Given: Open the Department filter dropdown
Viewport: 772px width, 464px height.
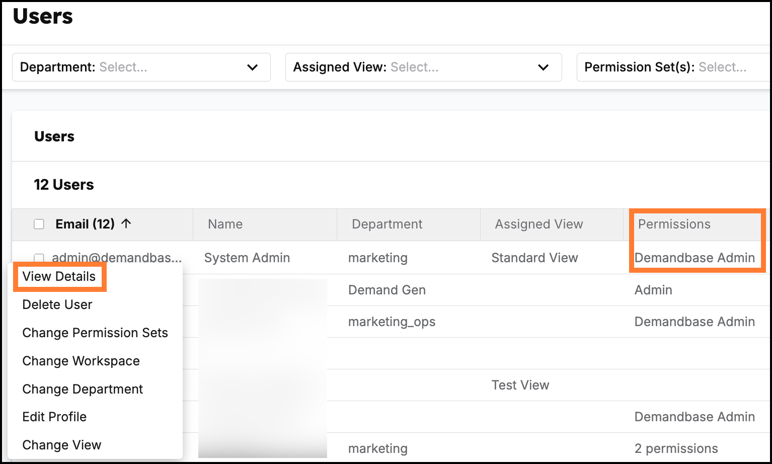Looking at the screenshot, I should coord(141,67).
